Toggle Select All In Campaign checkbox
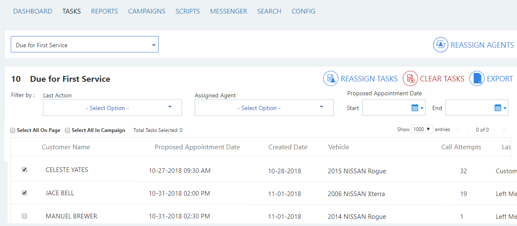 pos(67,130)
